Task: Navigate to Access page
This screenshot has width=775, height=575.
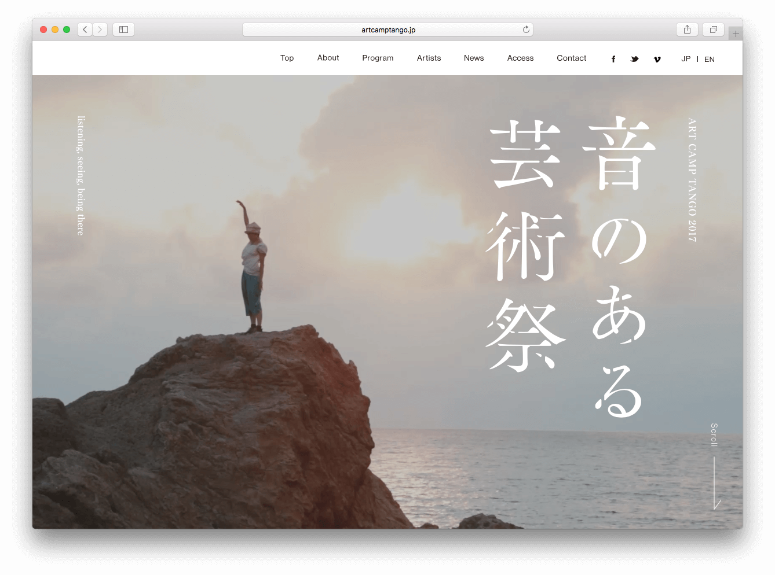Action: point(520,58)
